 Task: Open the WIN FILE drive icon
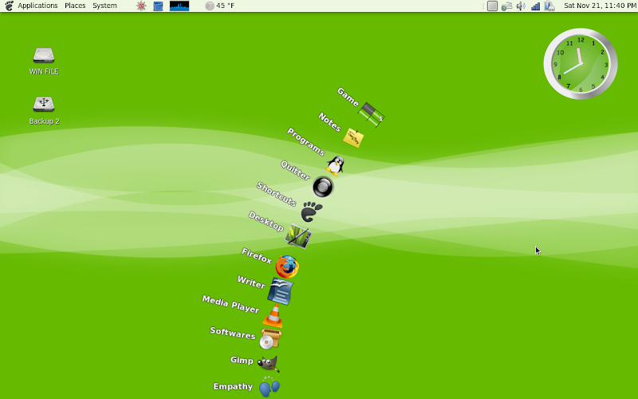click(44, 55)
